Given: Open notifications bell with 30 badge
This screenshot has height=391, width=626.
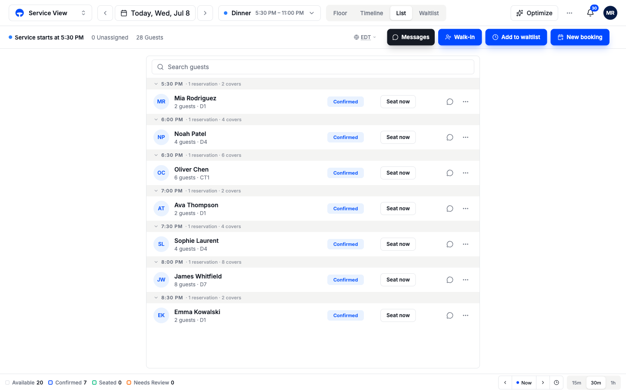Looking at the screenshot, I should pos(590,13).
